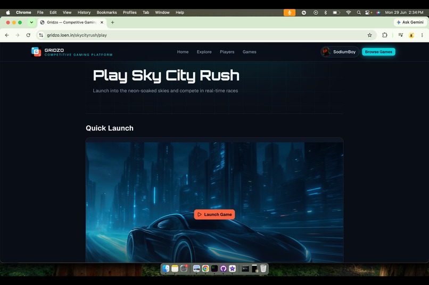
Task: Click the Sky City Rush game preview image
Action: pos(214,202)
